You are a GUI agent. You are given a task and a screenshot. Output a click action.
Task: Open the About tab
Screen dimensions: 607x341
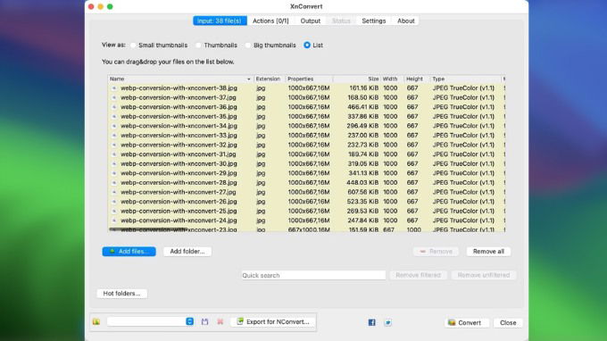pos(405,21)
